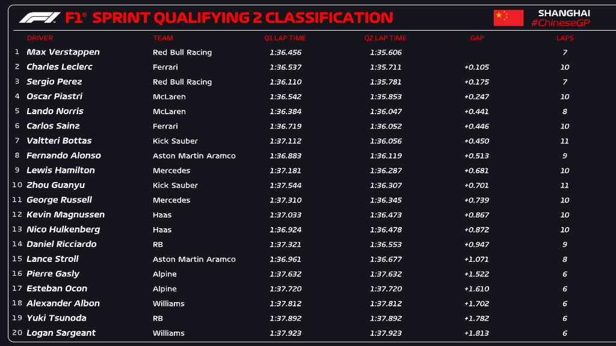Click Lewis Hamilton's Q2 time 1:36.287
Image resolution: width=616 pixels, height=346 pixels.
[386, 171]
